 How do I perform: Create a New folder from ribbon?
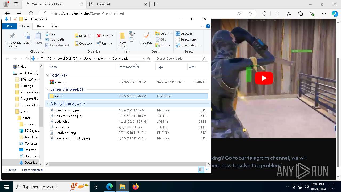coord(123,39)
